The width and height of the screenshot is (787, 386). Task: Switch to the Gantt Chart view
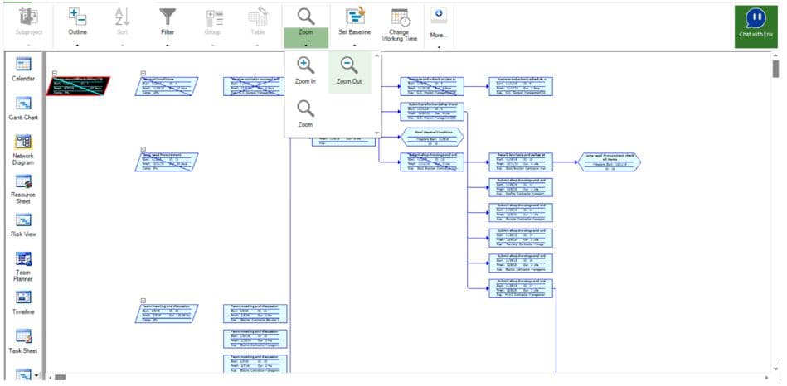[23, 109]
